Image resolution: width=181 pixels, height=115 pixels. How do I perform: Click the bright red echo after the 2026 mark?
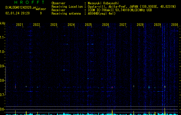pyautogui.click(x=112, y=87)
